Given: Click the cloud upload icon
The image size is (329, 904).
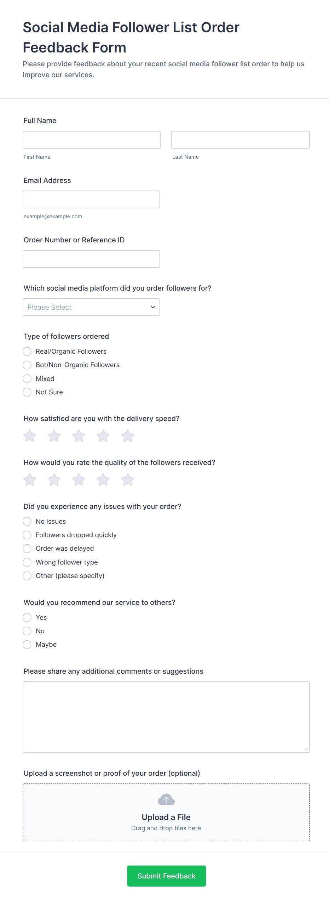Looking at the screenshot, I should pyautogui.click(x=166, y=799).
